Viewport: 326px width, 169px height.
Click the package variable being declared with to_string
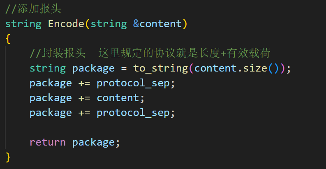[x=93, y=68]
